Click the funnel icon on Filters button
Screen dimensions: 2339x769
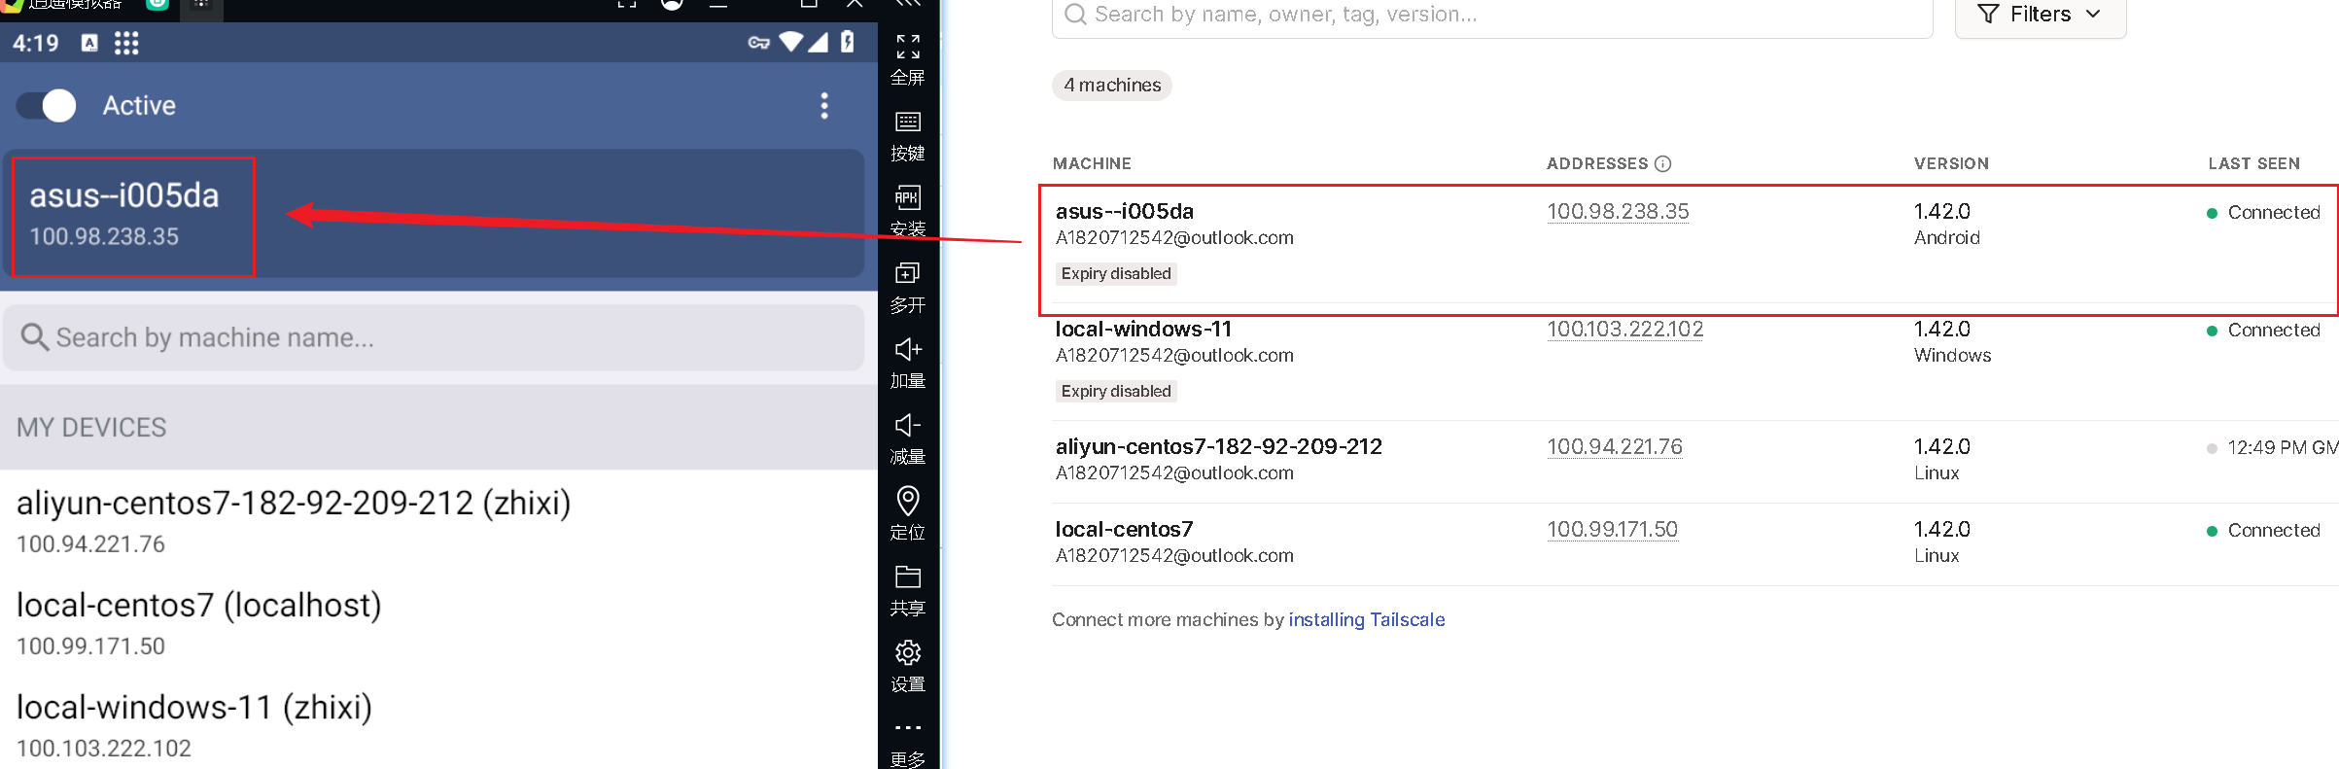click(1988, 14)
